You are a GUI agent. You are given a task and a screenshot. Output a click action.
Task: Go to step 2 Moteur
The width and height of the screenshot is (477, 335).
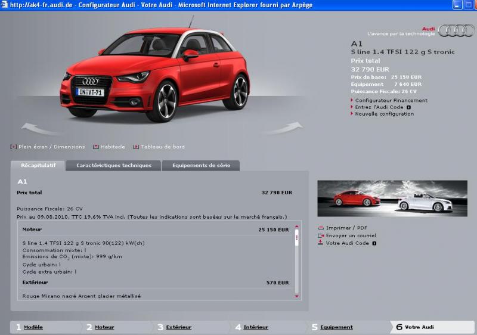click(x=104, y=327)
